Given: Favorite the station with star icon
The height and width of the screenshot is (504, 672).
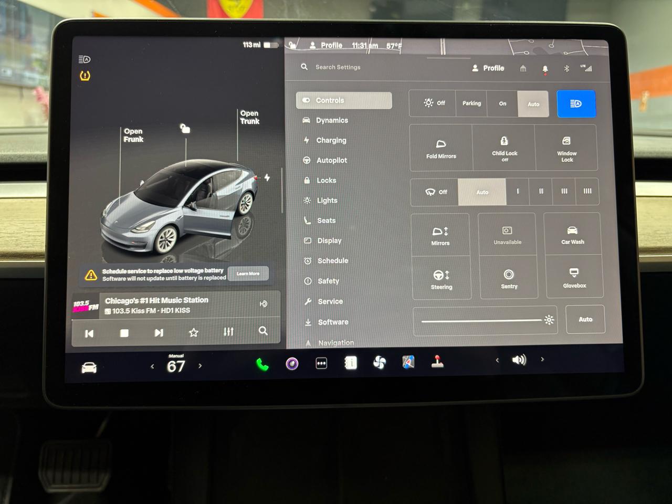Looking at the screenshot, I should [x=194, y=332].
